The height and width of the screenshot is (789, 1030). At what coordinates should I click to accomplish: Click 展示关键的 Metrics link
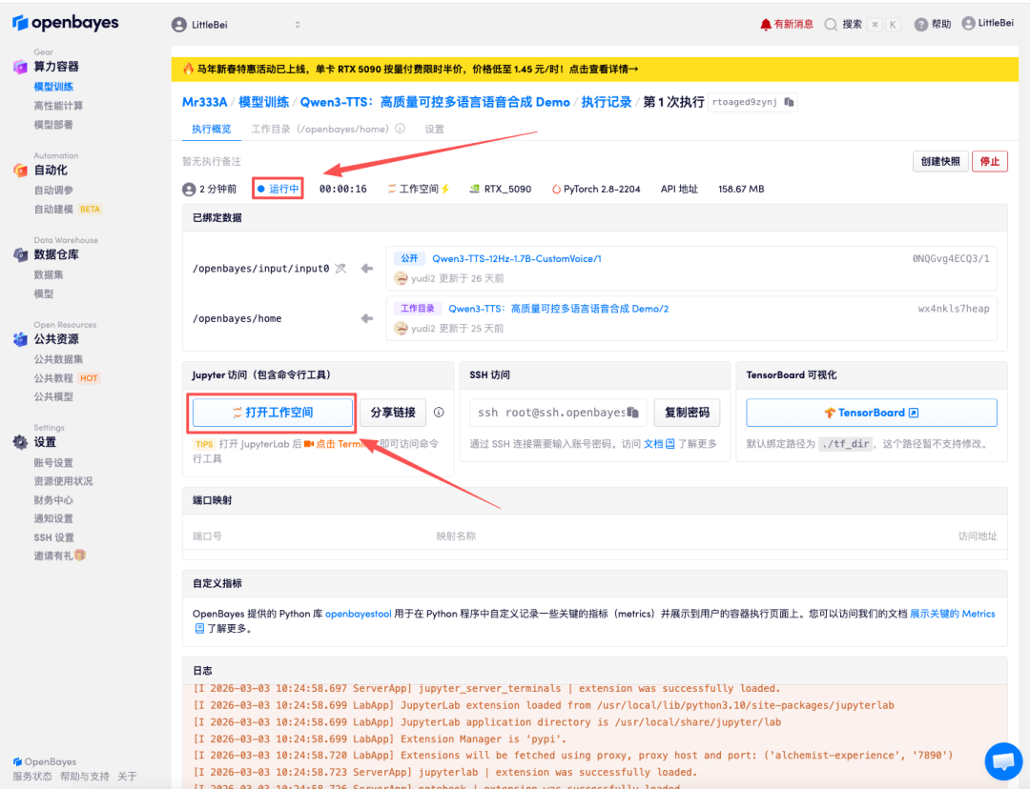click(953, 614)
